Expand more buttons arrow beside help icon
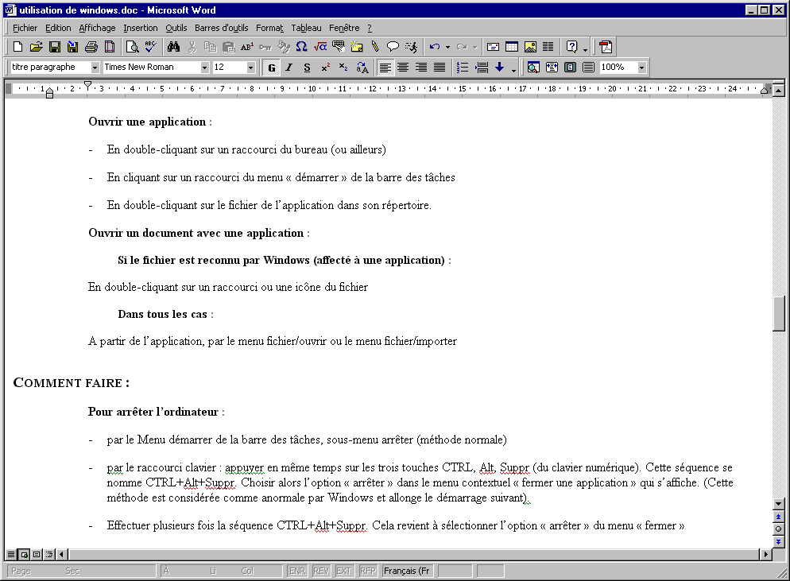Screen dimensions: 790x581 point(585,48)
